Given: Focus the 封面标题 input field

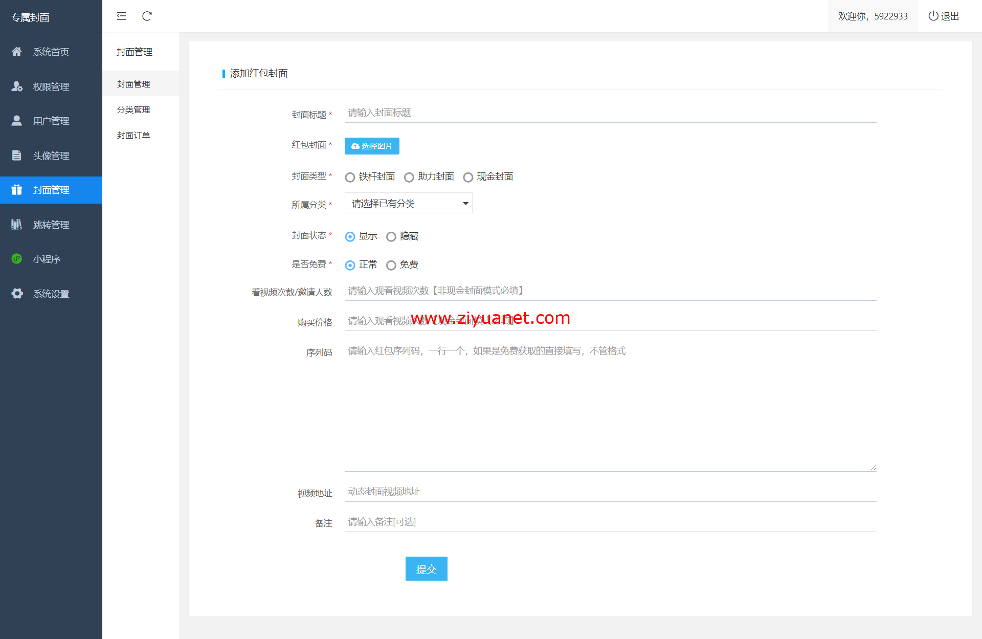Looking at the screenshot, I should pyautogui.click(x=610, y=113).
